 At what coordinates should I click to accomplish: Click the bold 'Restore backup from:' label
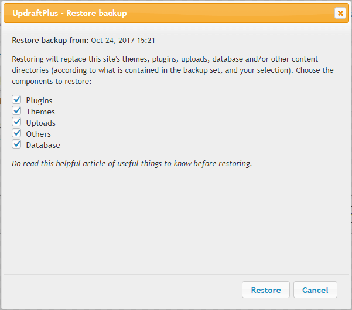coord(50,41)
